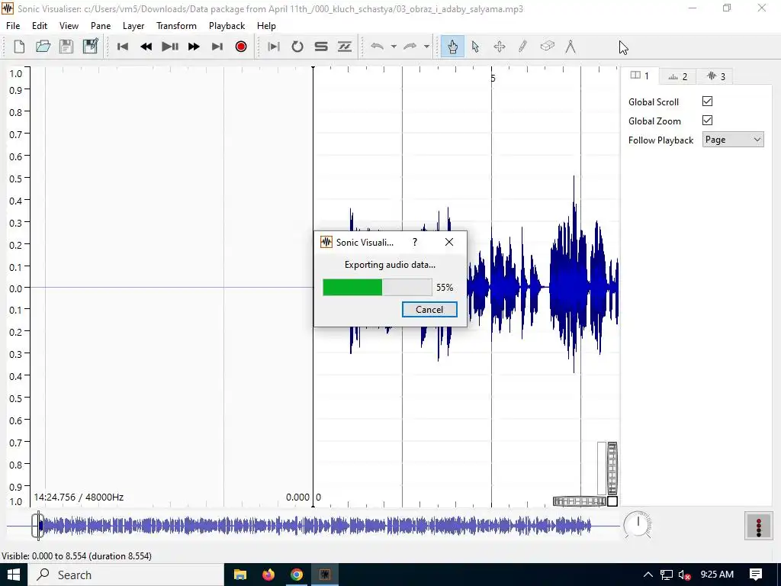This screenshot has height=586, width=781.
Task: Open the Help menu
Action: coord(266,26)
